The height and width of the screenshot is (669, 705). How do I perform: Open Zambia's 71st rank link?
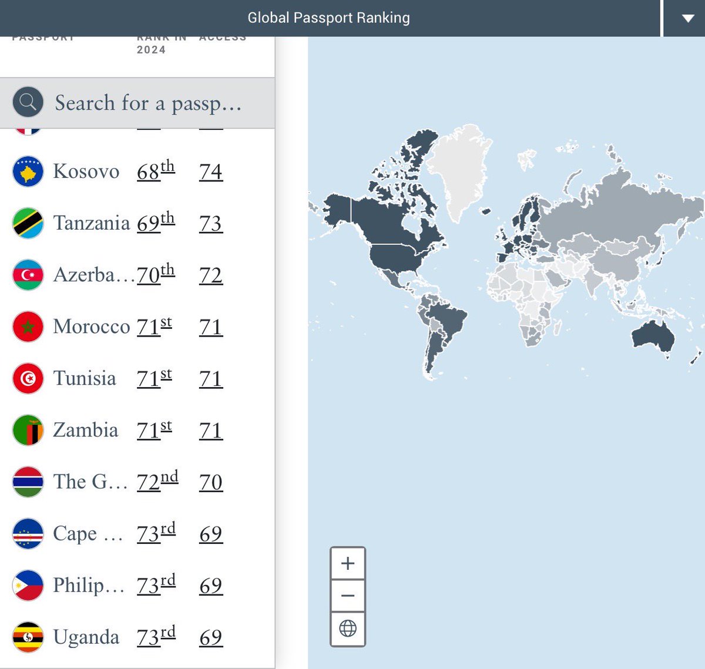155,429
